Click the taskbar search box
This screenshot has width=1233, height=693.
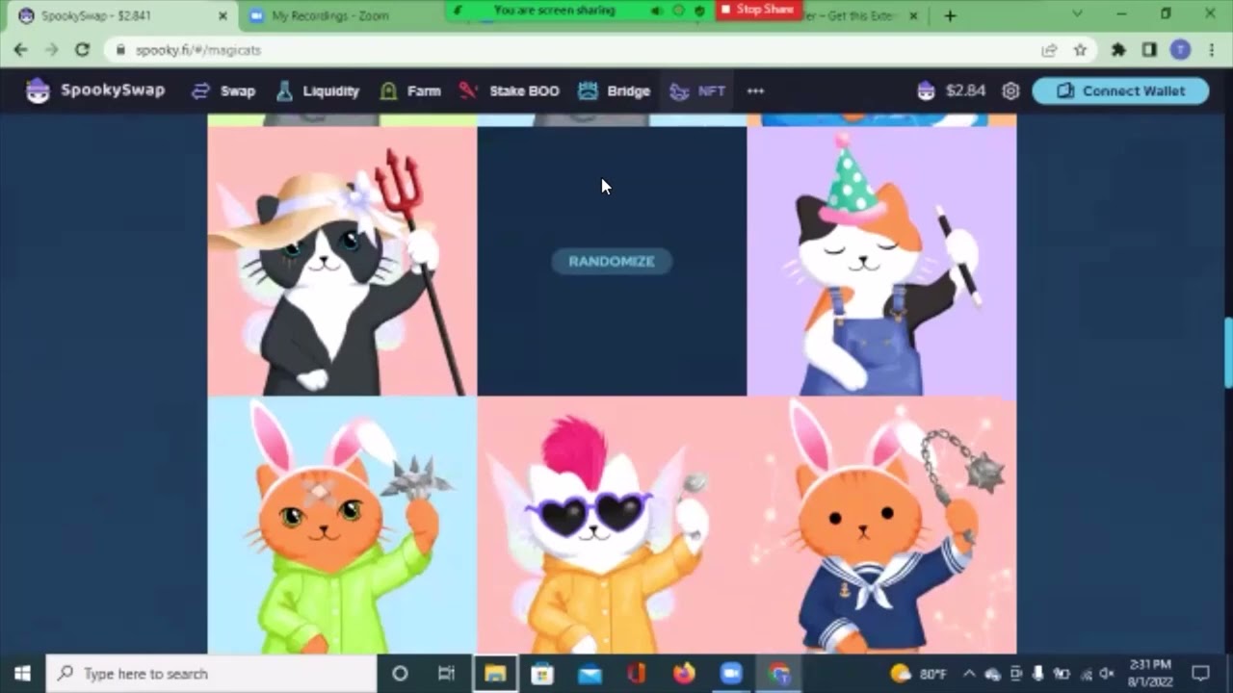pyautogui.click(x=211, y=674)
